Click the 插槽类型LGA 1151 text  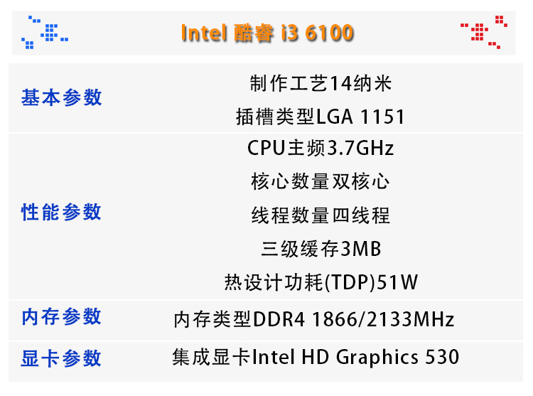click(321, 117)
